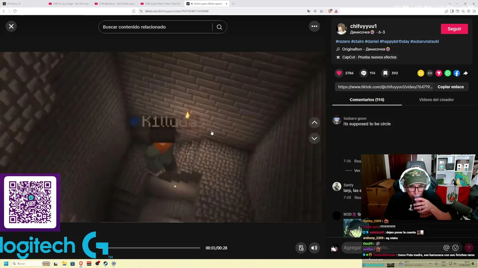478x268 pixels.
Task: Click the @ mention icon in the comment box
Action: [x=446, y=248]
